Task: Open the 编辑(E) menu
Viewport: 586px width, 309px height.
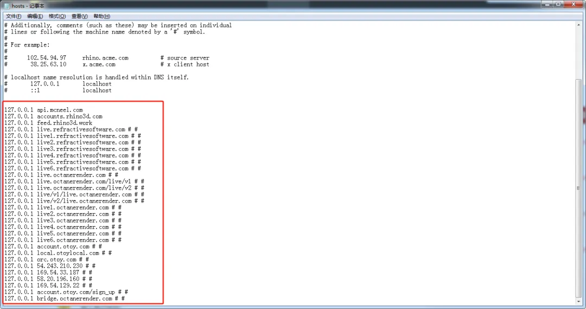Action: pyautogui.click(x=35, y=16)
